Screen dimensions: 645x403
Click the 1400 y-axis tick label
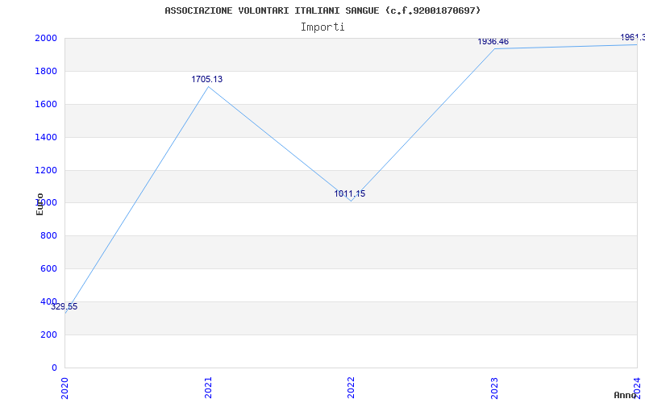coord(46,137)
